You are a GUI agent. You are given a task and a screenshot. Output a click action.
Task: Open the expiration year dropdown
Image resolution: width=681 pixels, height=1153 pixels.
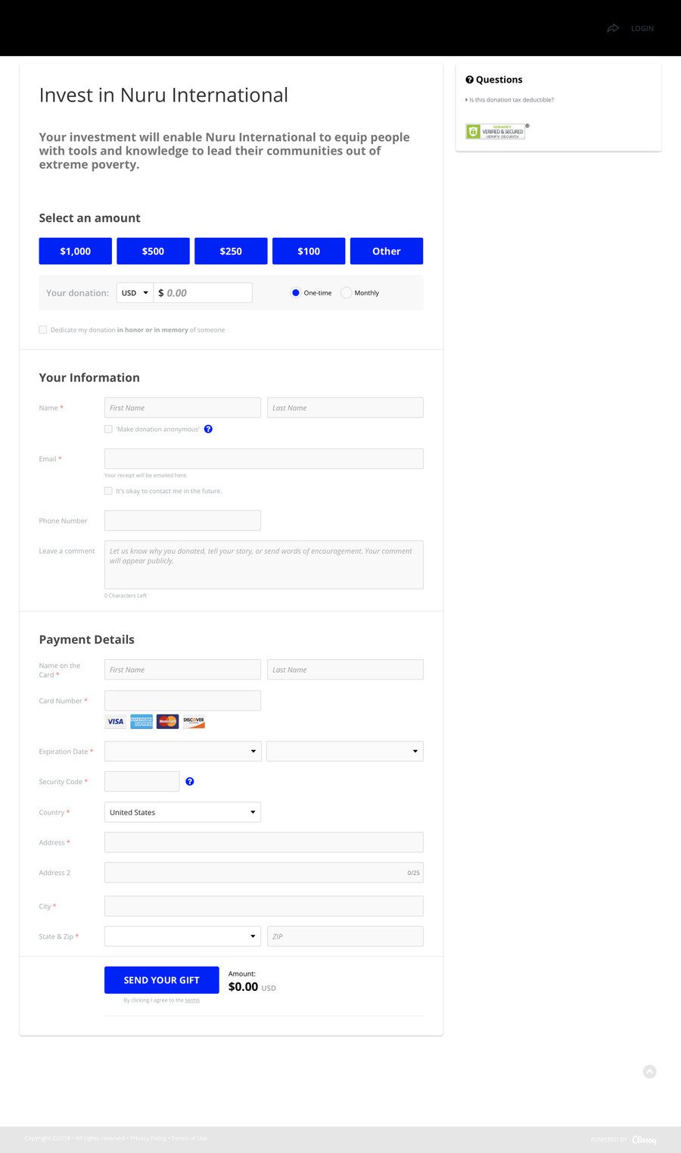(345, 751)
